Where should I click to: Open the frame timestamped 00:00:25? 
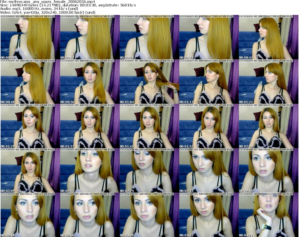coord(149,37)
